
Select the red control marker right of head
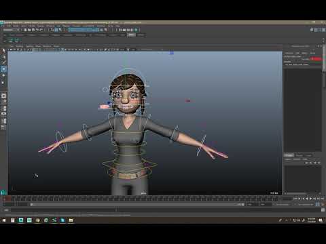pyautogui.click(x=187, y=100)
